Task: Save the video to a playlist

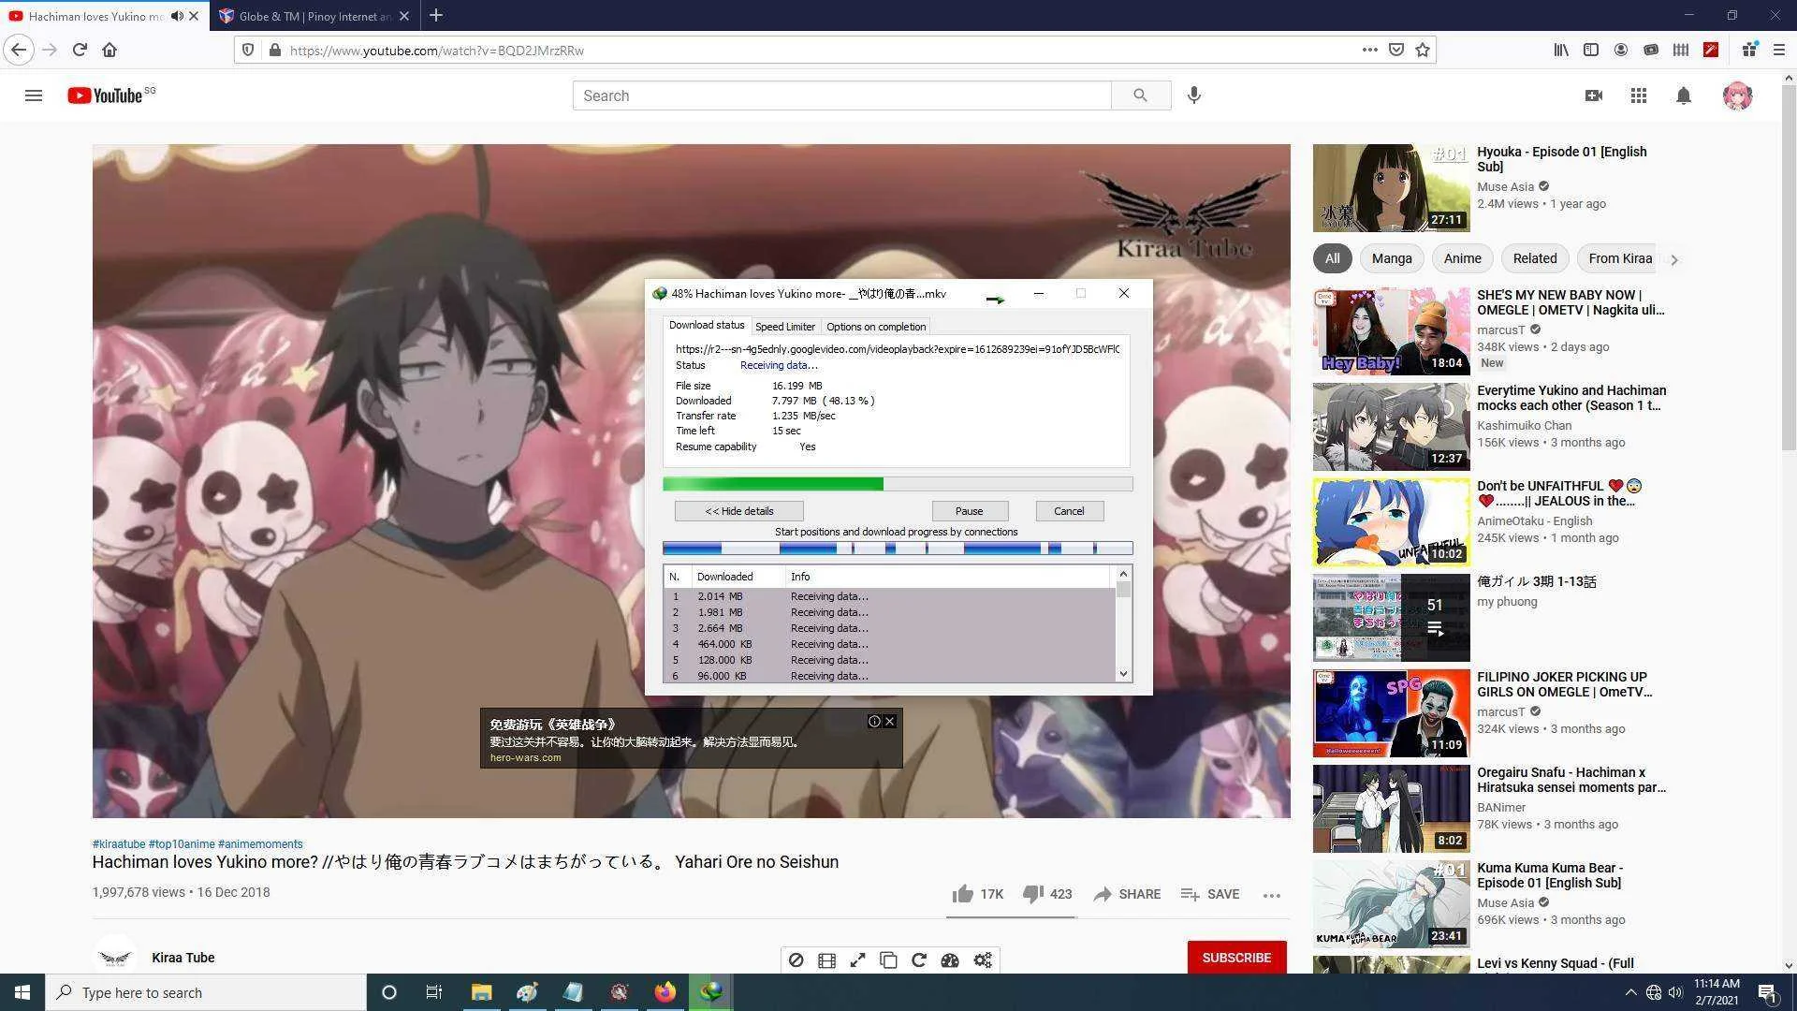Action: click(x=1210, y=894)
